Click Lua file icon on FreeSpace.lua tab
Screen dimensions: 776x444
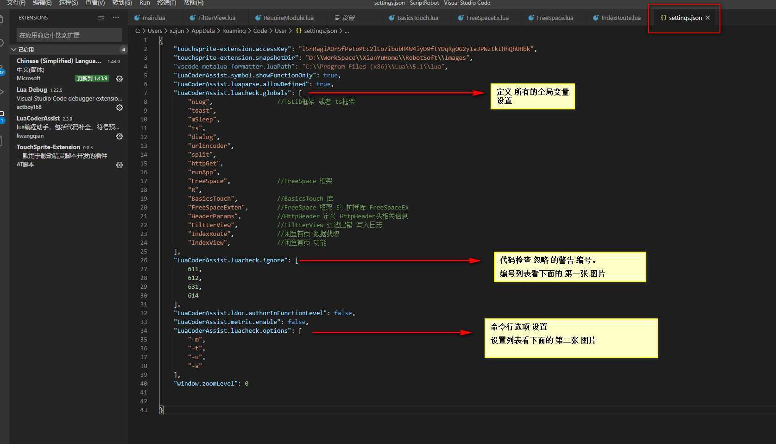(x=531, y=18)
